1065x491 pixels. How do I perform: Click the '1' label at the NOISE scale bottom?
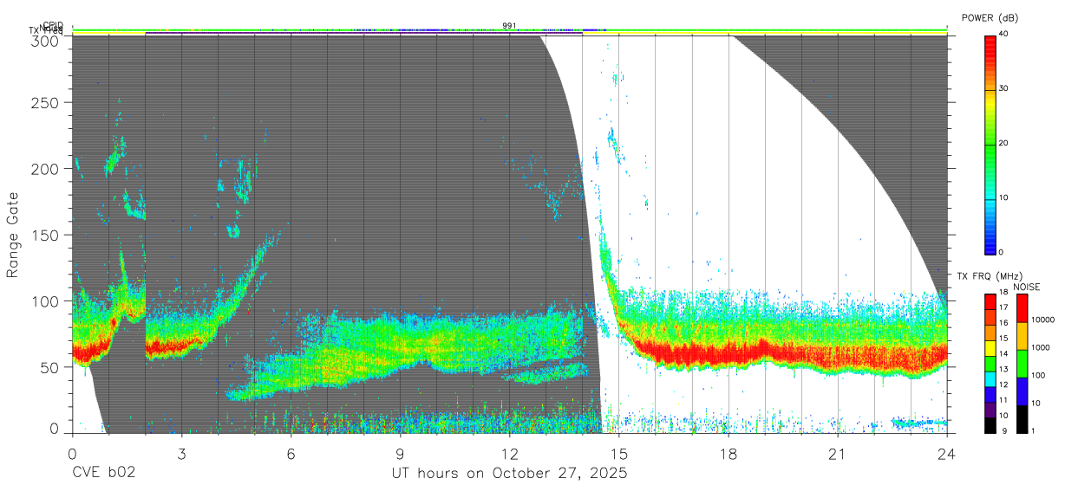1034,430
